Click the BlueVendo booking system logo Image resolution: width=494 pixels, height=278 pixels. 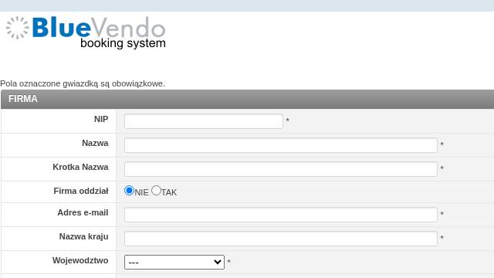coord(86,32)
